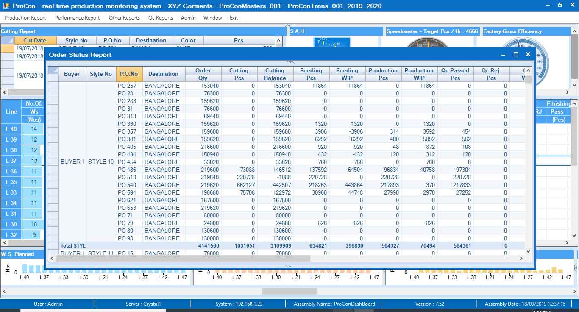Image resolution: width=579 pixels, height=312 pixels.
Task: Open the Other Reports menu
Action: (x=124, y=18)
